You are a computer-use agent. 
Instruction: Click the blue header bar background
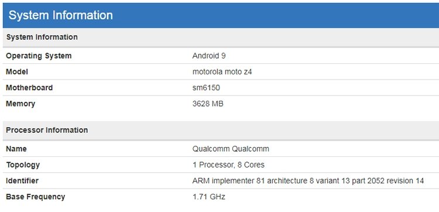(276, 15)
